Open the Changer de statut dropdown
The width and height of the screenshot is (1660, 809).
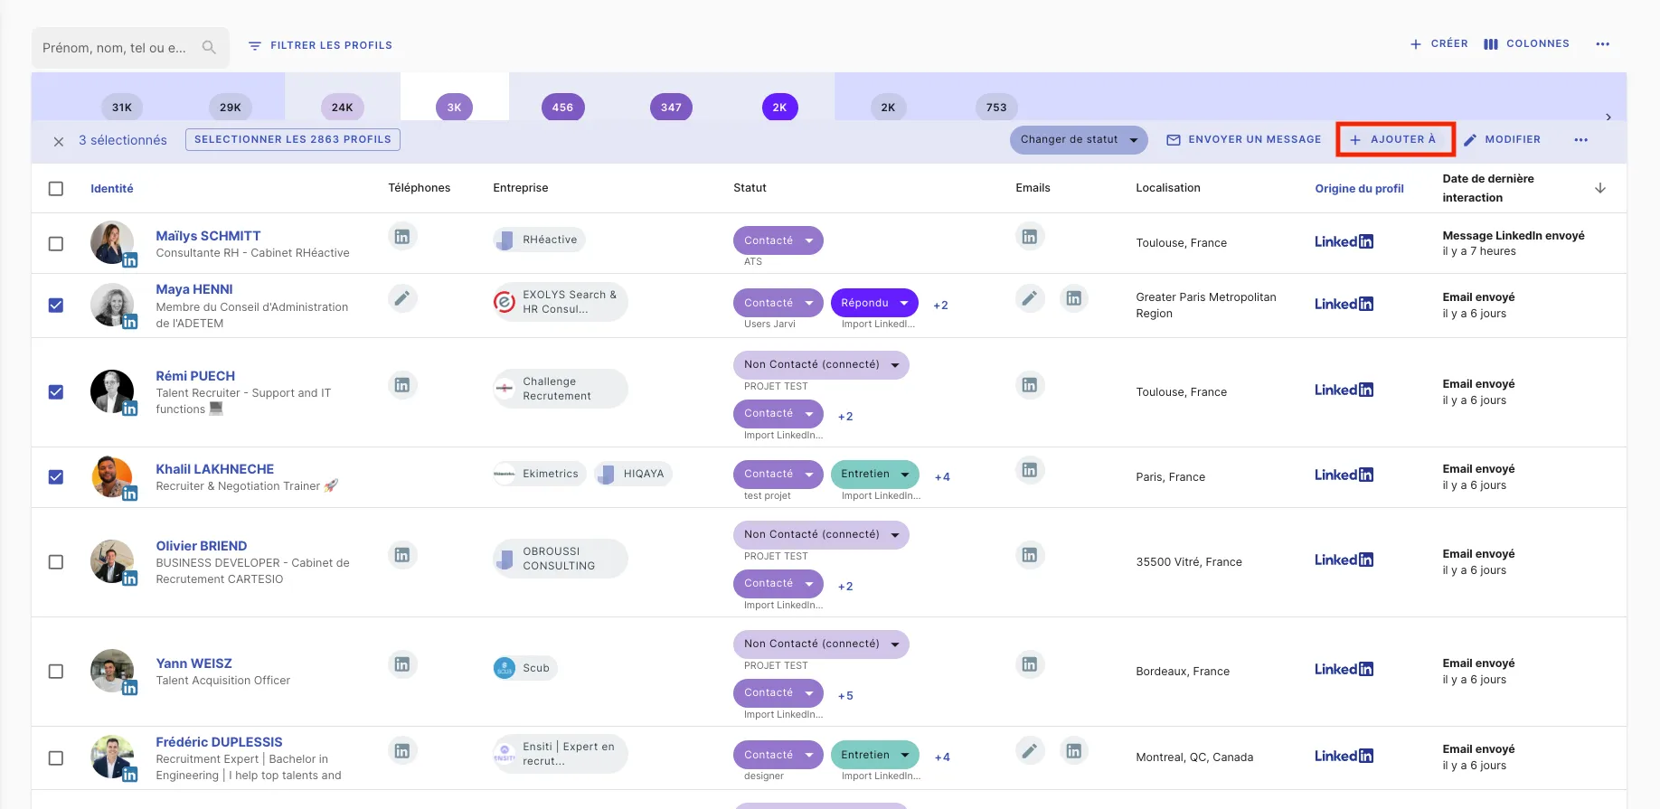point(1078,140)
